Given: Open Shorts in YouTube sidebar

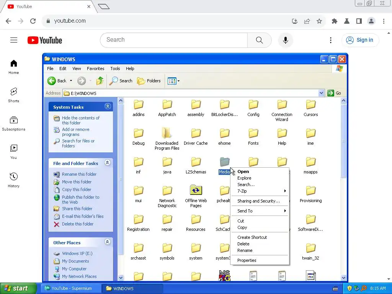Looking at the screenshot, I should (x=13, y=95).
